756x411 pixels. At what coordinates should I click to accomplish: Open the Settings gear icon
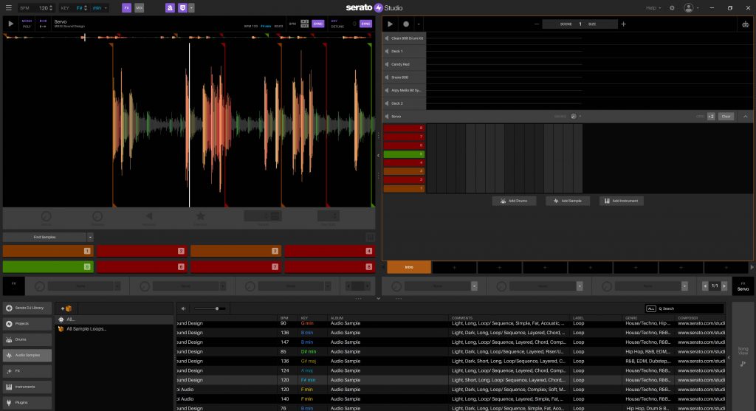(672, 7)
